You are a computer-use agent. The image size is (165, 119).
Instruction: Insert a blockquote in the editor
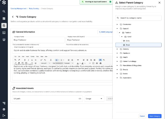78,60
